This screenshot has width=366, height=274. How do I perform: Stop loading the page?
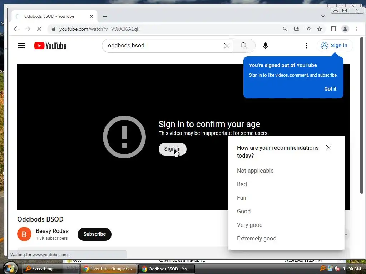(39, 29)
